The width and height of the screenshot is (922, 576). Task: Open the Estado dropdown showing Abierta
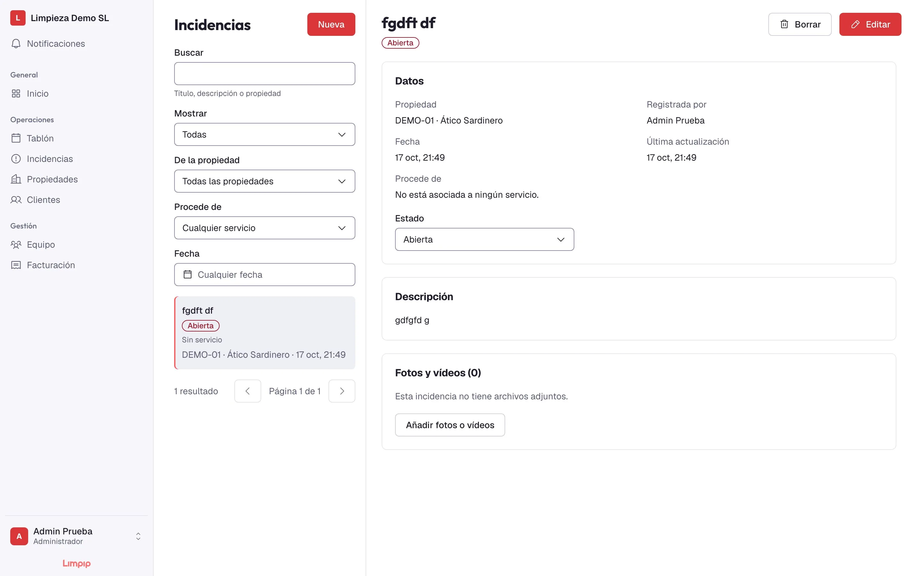[484, 239]
